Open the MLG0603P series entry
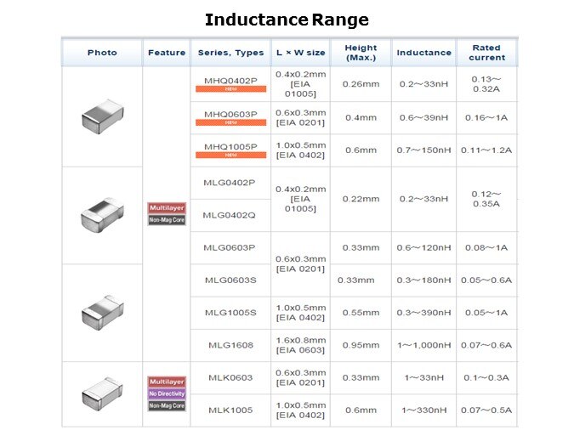The image size is (574, 430). coord(230,247)
